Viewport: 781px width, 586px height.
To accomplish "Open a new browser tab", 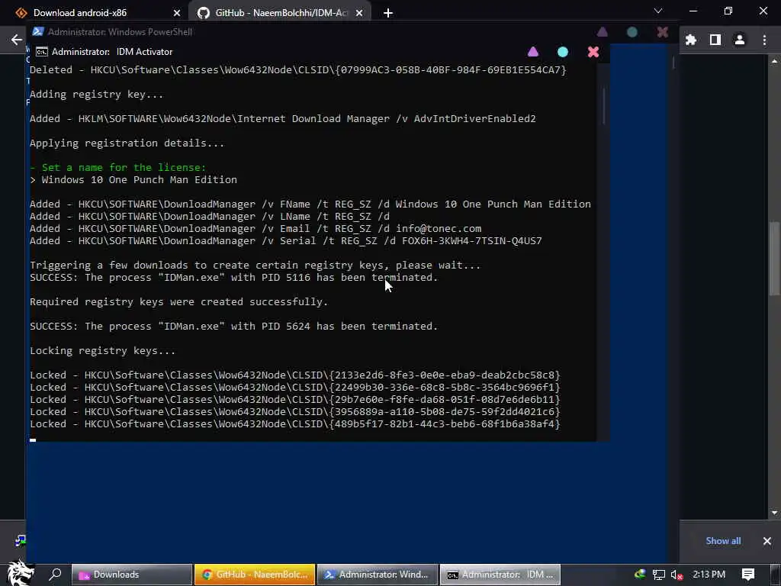I will click(x=388, y=13).
